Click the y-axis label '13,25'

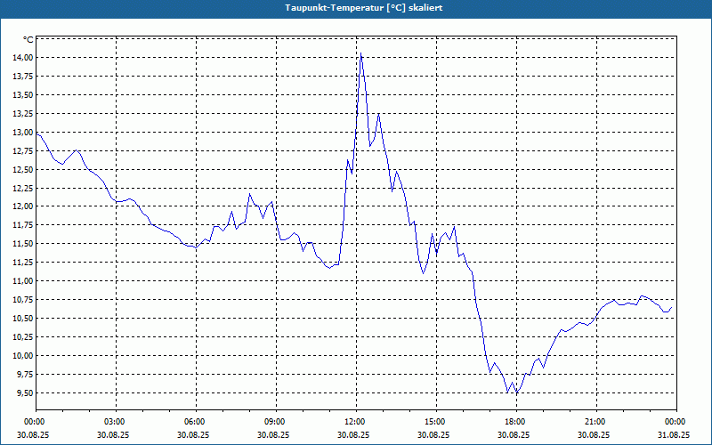click(x=25, y=114)
